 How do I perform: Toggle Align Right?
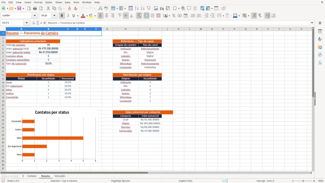click(113, 16)
